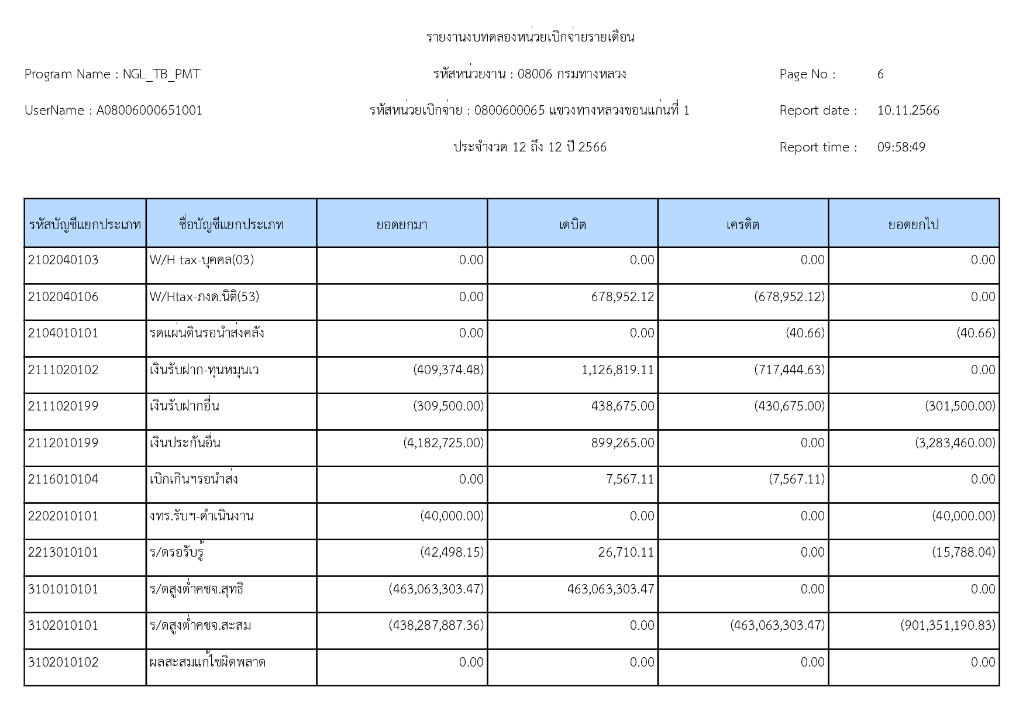Click debit value 26,710.11
Viewport: 1026px width, 725px height.
(x=625, y=553)
